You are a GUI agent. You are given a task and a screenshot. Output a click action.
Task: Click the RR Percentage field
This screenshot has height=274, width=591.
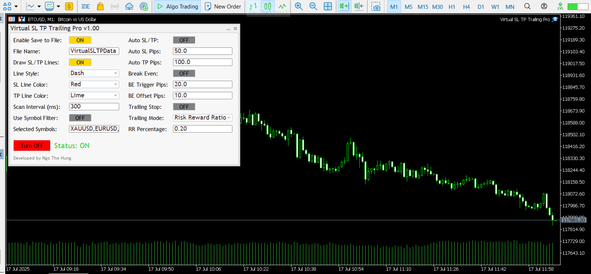point(203,129)
